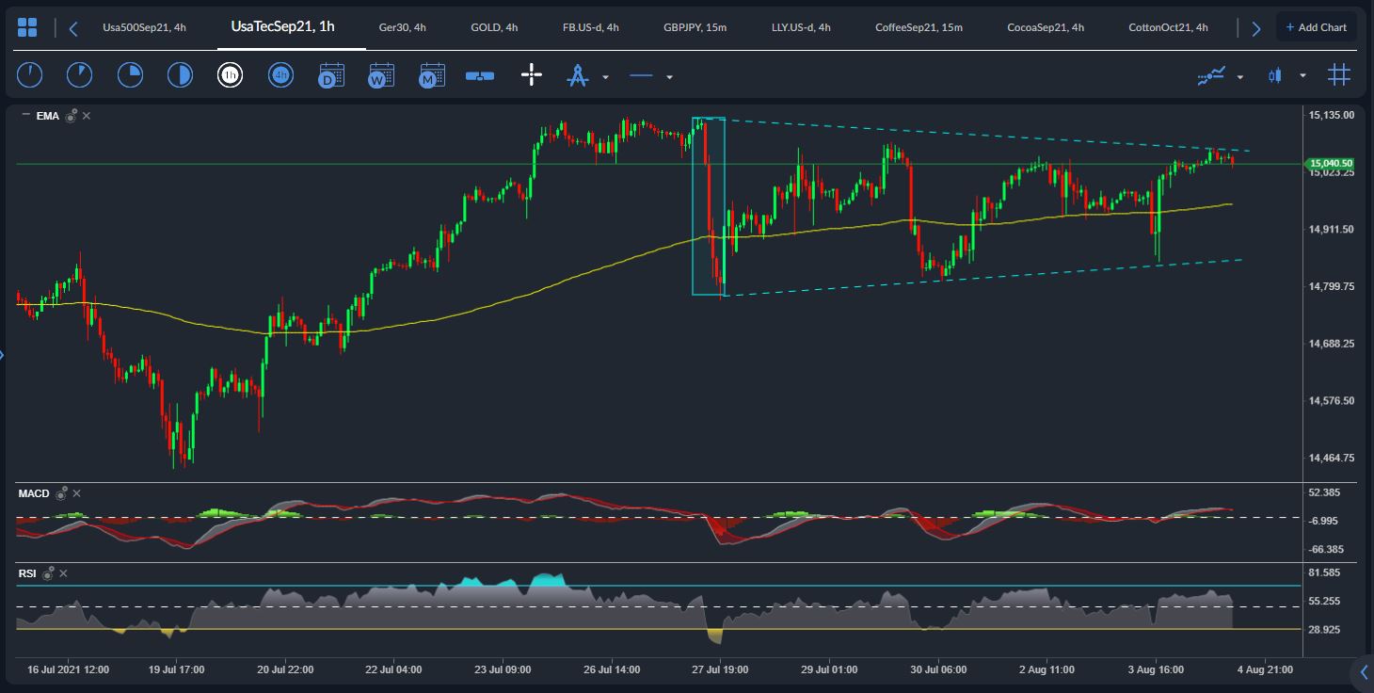The height and width of the screenshot is (693, 1374).
Task: Select the 4h timeframe icon
Action: [280, 75]
